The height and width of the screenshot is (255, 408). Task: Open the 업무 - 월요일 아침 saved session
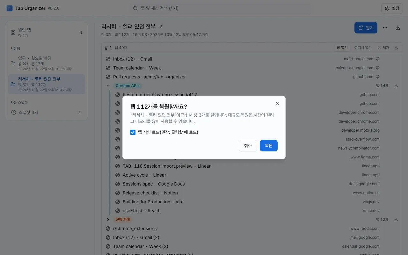pyautogui.click(x=47, y=63)
